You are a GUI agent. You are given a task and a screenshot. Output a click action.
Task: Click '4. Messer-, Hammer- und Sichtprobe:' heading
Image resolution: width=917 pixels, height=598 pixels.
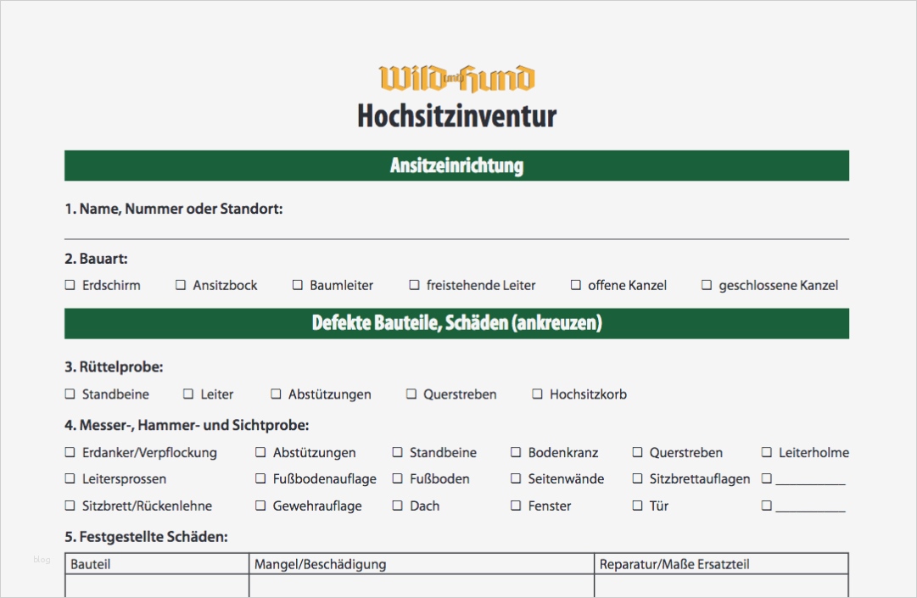[x=187, y=425]
